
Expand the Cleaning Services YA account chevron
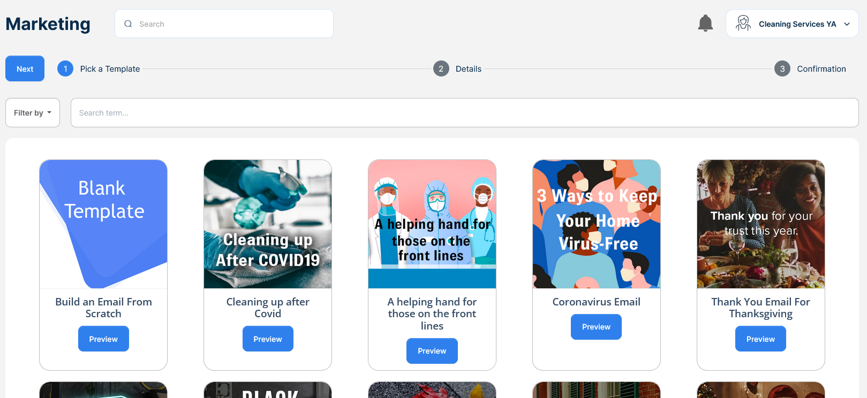[x=847, y=24]
